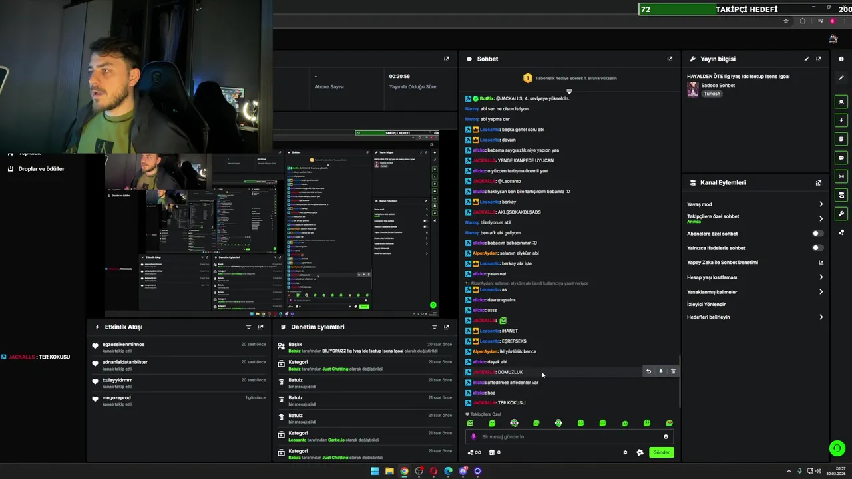The width and height of the screenshot is (852, 479).
Task: Open follower egzozsikenminnos in activity feed
Action: 123,345
